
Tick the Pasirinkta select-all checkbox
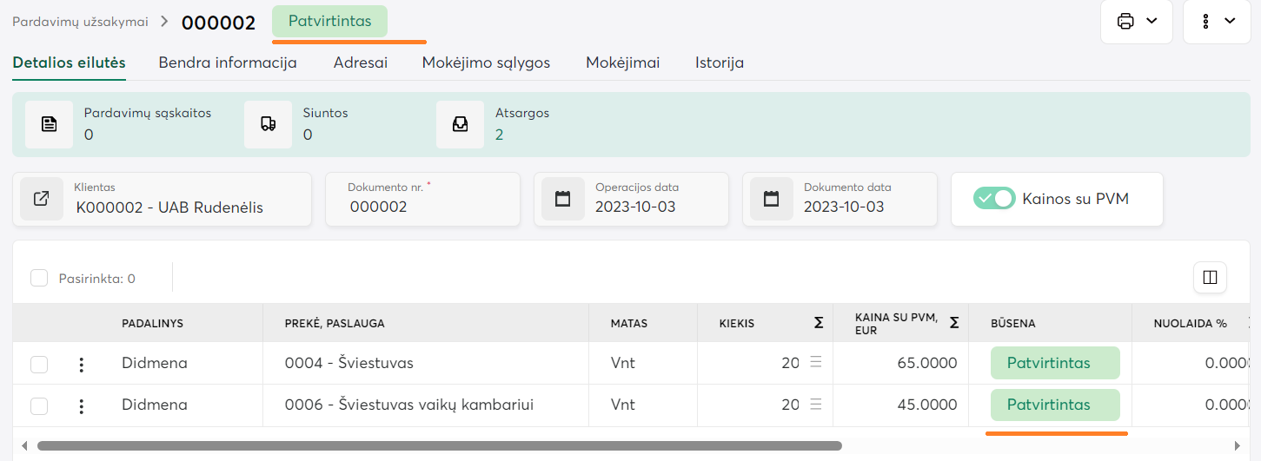pos(39,278)
